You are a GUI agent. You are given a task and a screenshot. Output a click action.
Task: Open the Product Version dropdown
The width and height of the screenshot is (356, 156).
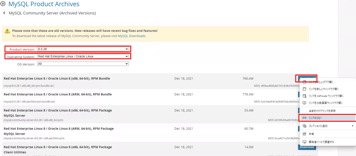[x=83, y=49]
